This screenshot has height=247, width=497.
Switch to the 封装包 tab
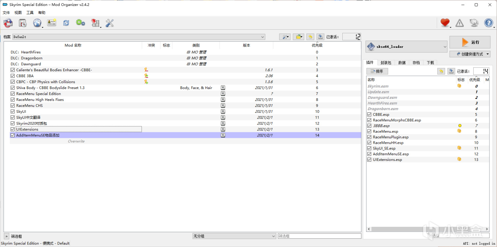(386, 63)
